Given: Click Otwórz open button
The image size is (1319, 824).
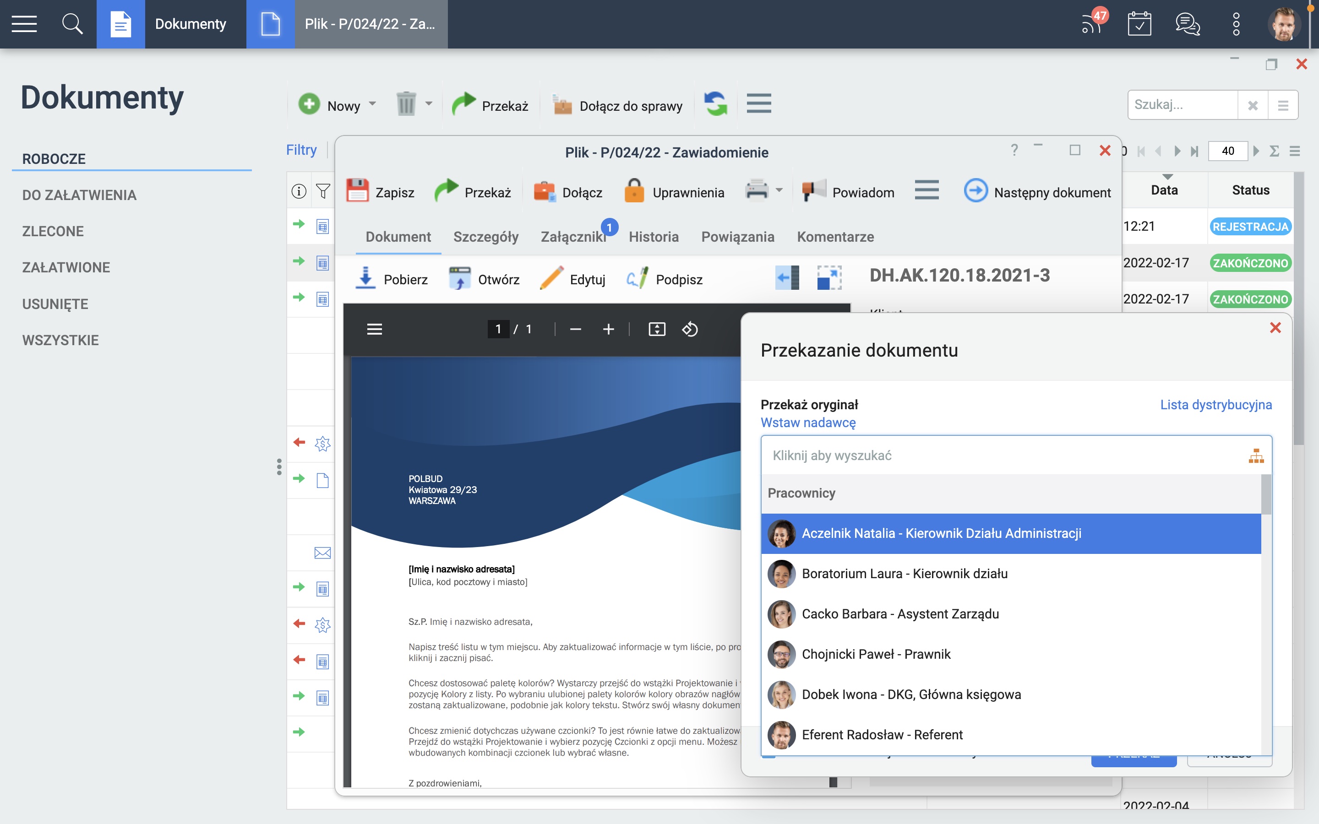Looking at the screenshot, I should [x=484, y=278].
